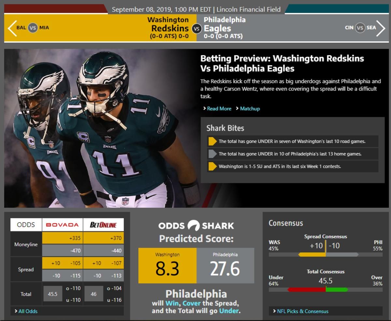Viewport: 391px width, 321px height.
Task: Click BetOnline moneyline -440
Action: tap(103, 251)
